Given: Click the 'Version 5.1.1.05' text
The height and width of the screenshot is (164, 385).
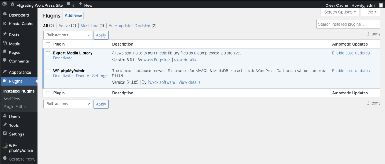Looking at the screenshot, I should pos(126,82).
